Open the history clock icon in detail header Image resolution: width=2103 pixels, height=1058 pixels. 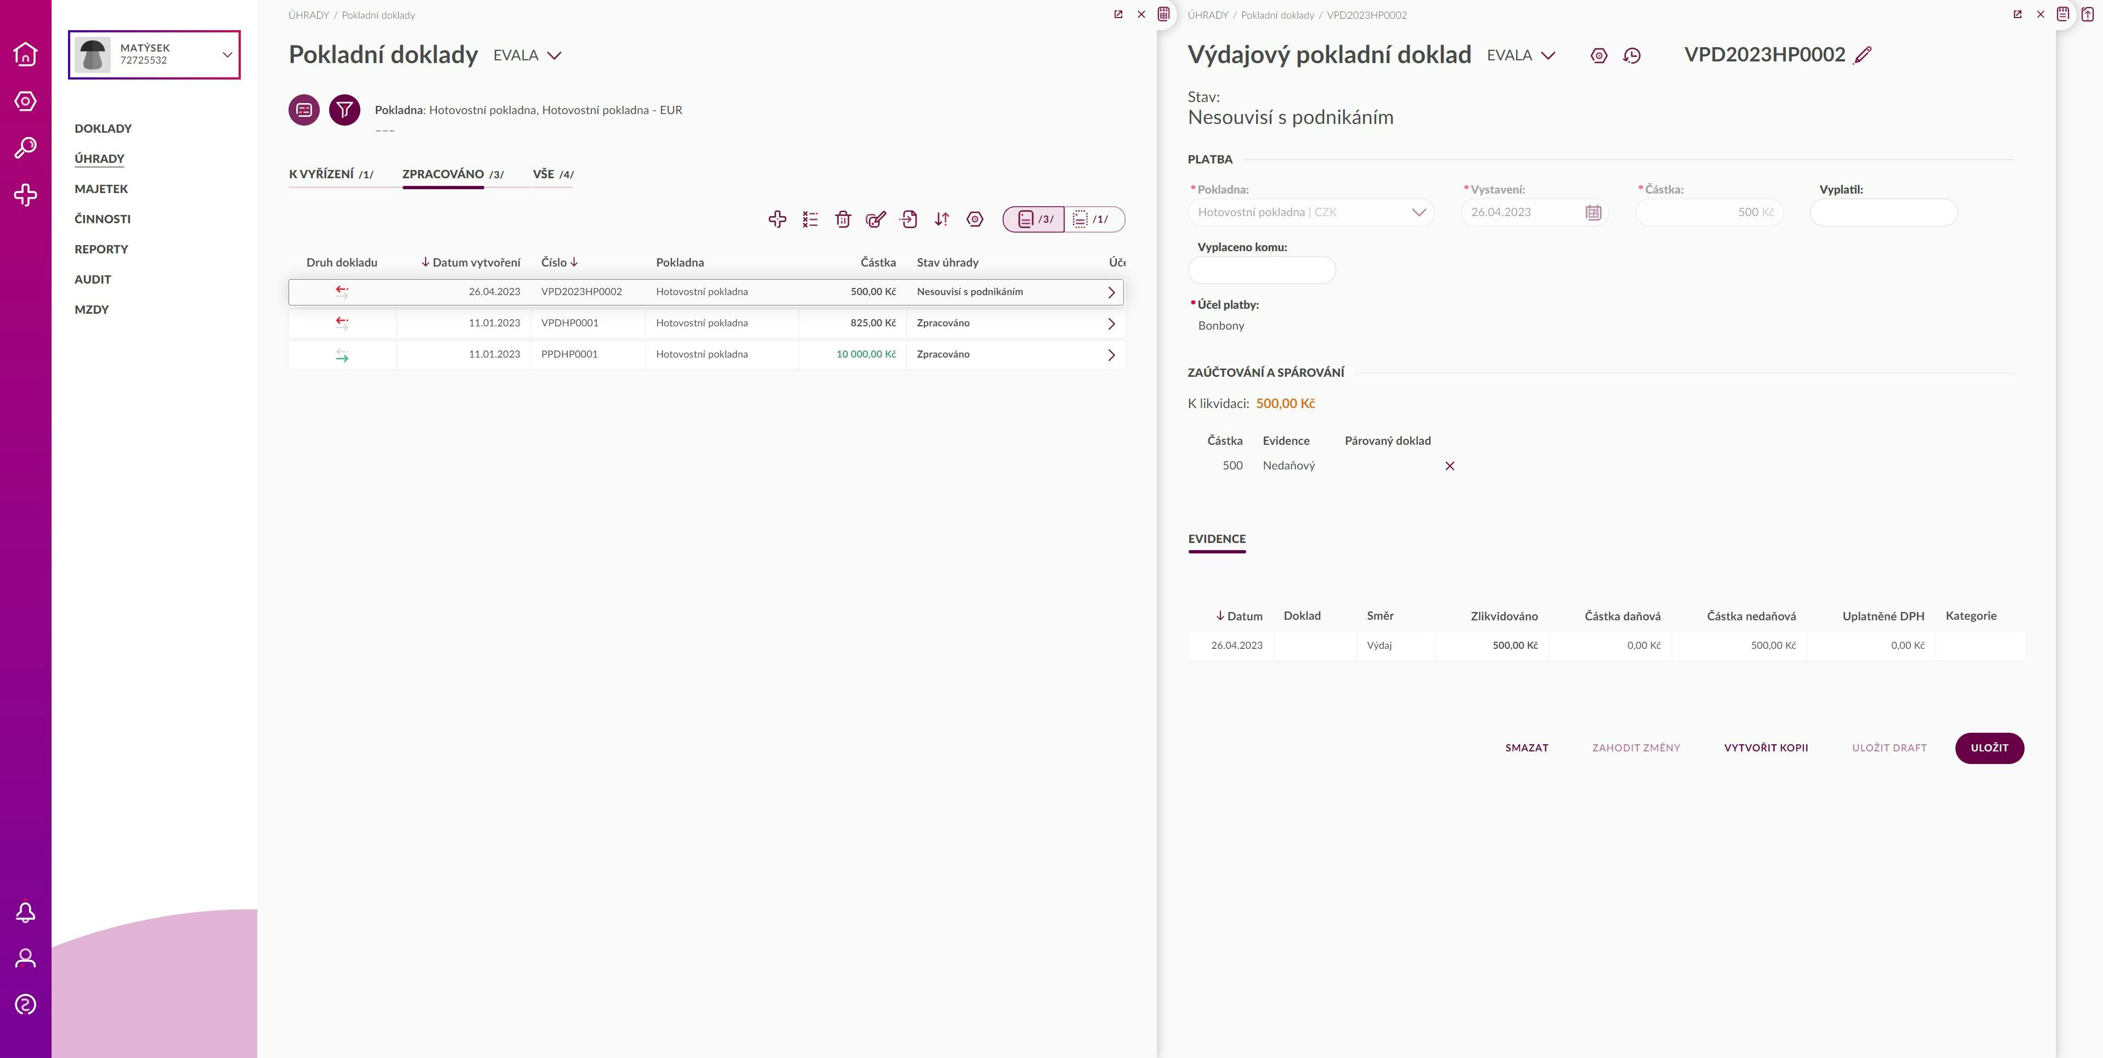(1632, 55)
